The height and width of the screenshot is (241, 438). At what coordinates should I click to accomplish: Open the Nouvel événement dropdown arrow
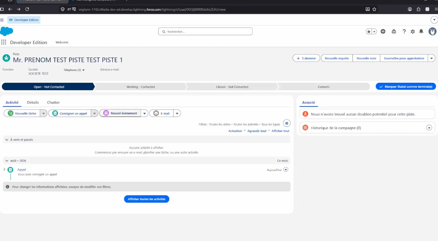click(x=144, y=113)
